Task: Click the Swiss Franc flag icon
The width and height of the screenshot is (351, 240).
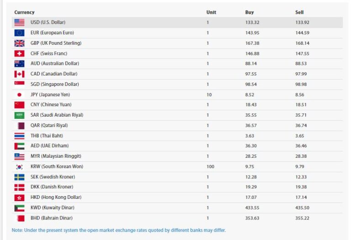Action: [x=19, y=53]
